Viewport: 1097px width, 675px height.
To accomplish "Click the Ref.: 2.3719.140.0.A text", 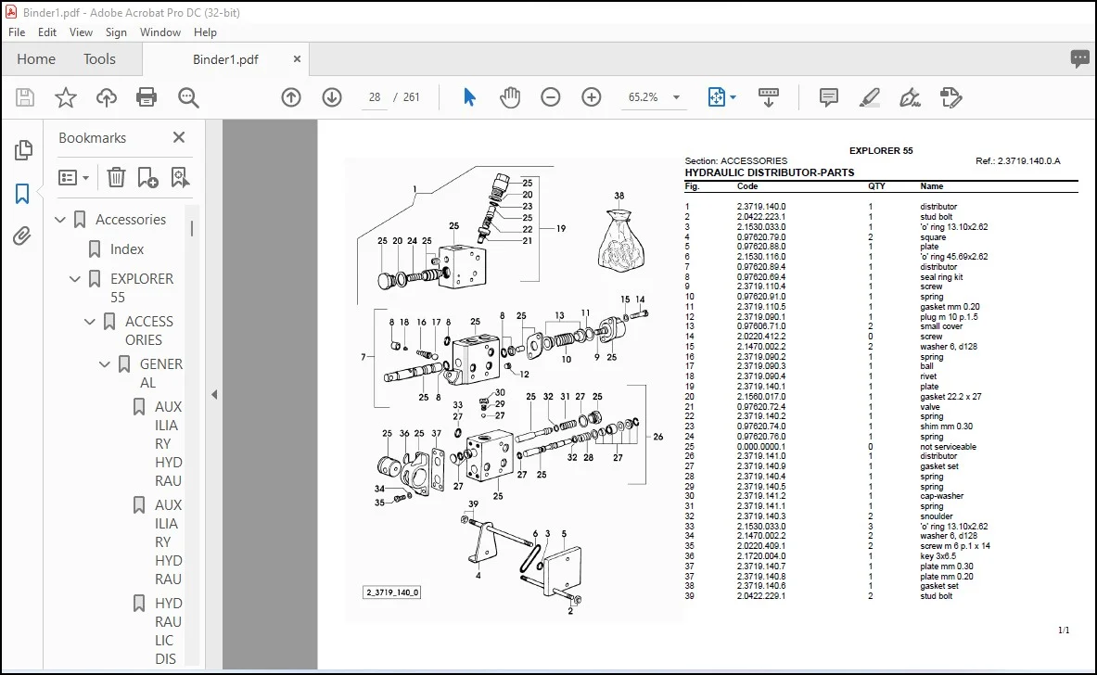I will 1018,161.
